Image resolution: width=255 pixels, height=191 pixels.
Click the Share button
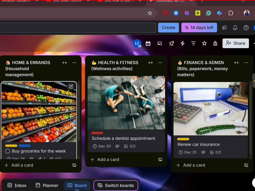(x=235, y=43)
